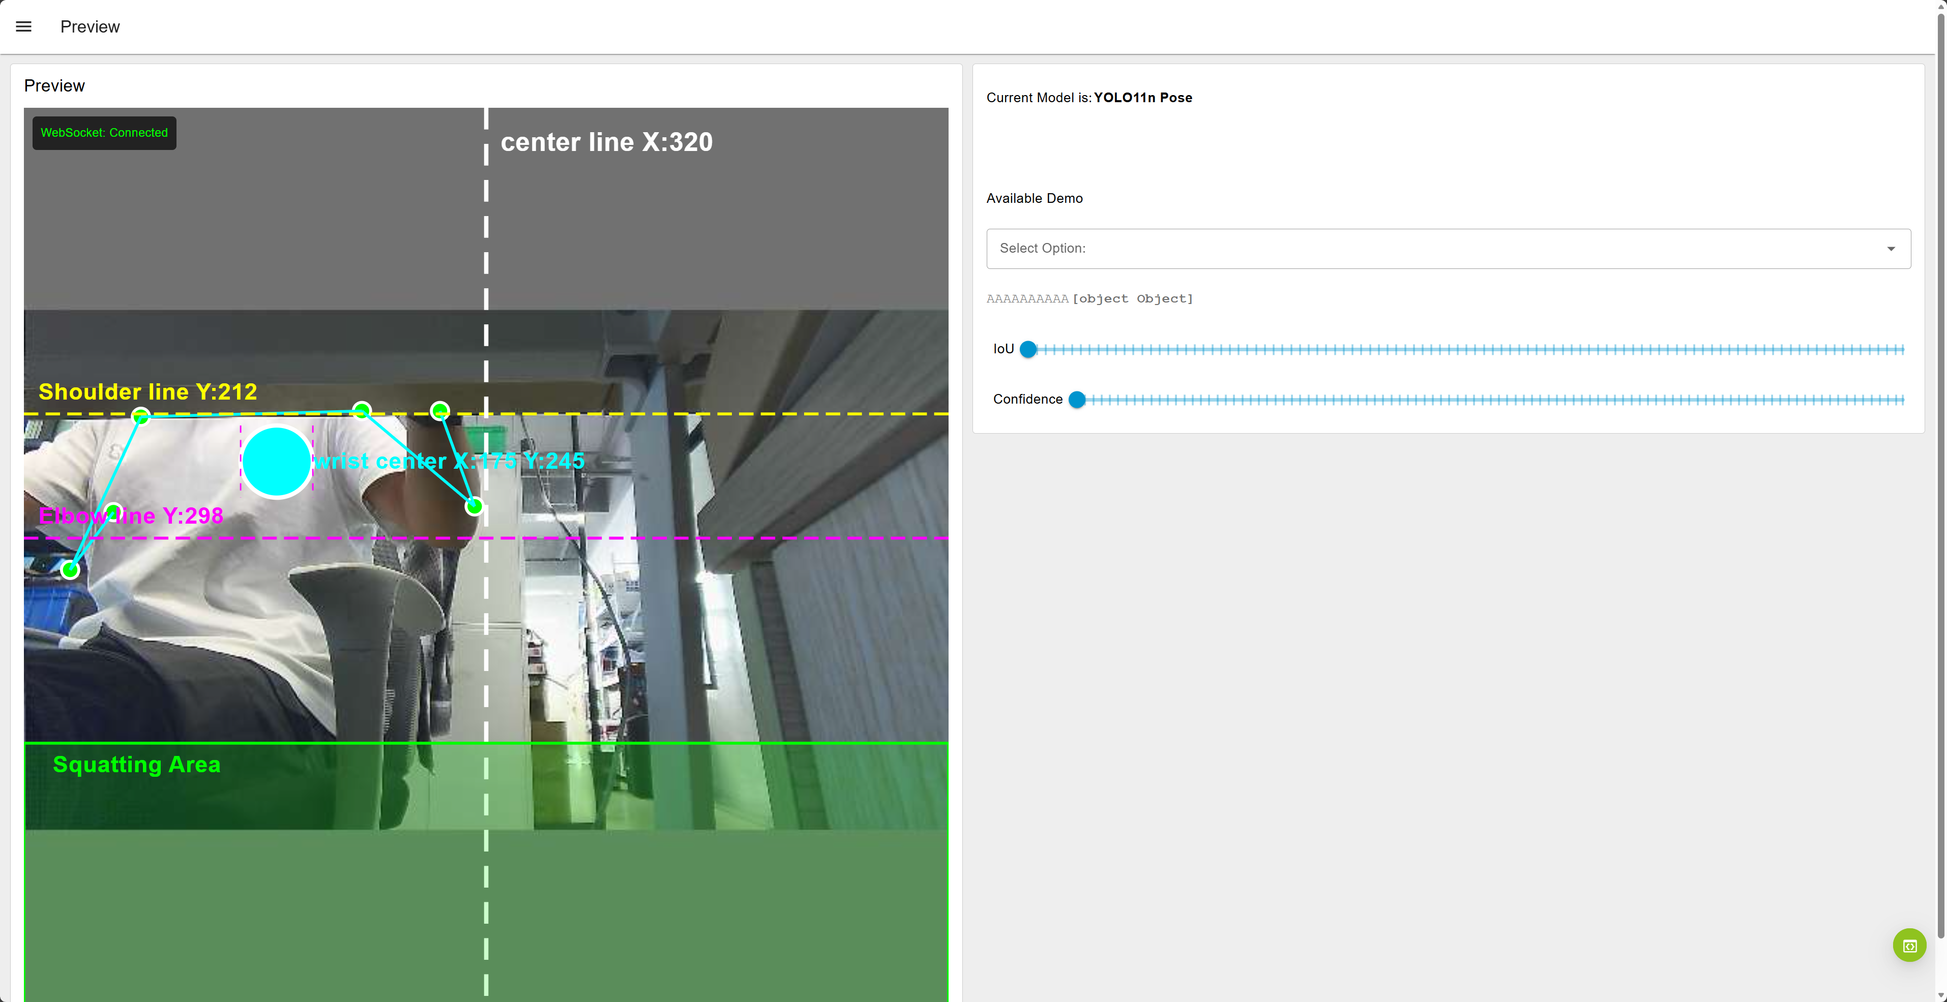
Task: Click the Preview title in top bar
Action: tap(90, 26)
